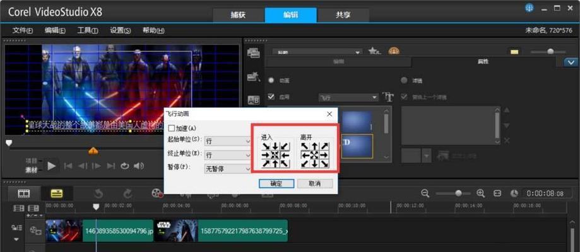Viewport: 580px width, 252px height.
Task: Select exit-to-right arrow under 离开
Action: (x=324, y=155)
